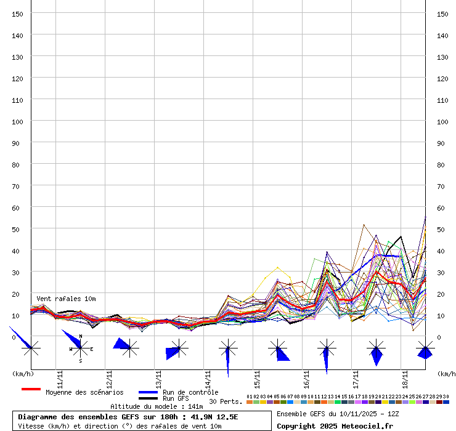Click the 'Vent rafales 10m' chart label
The width and height of the screenshot is (456, 431).
pyautogui.click(x=66, y=299)
